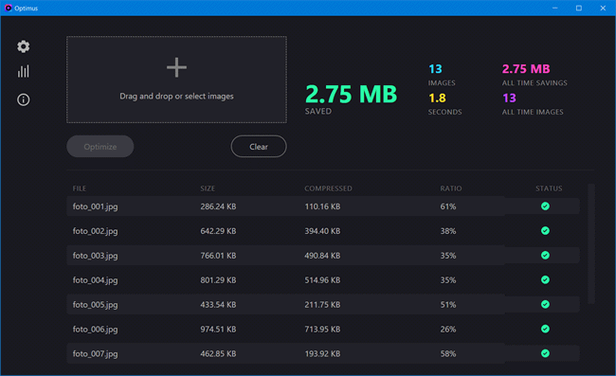The width and height of the screenshot is (616, 376).
Task: Select file name foto_005.jpg
Action: coord(95,305)
